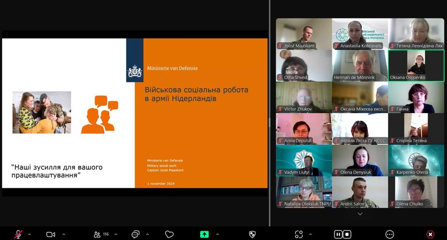Open the host tools shield icon
This screenshot has height=240, width=447.
point(252,234)
